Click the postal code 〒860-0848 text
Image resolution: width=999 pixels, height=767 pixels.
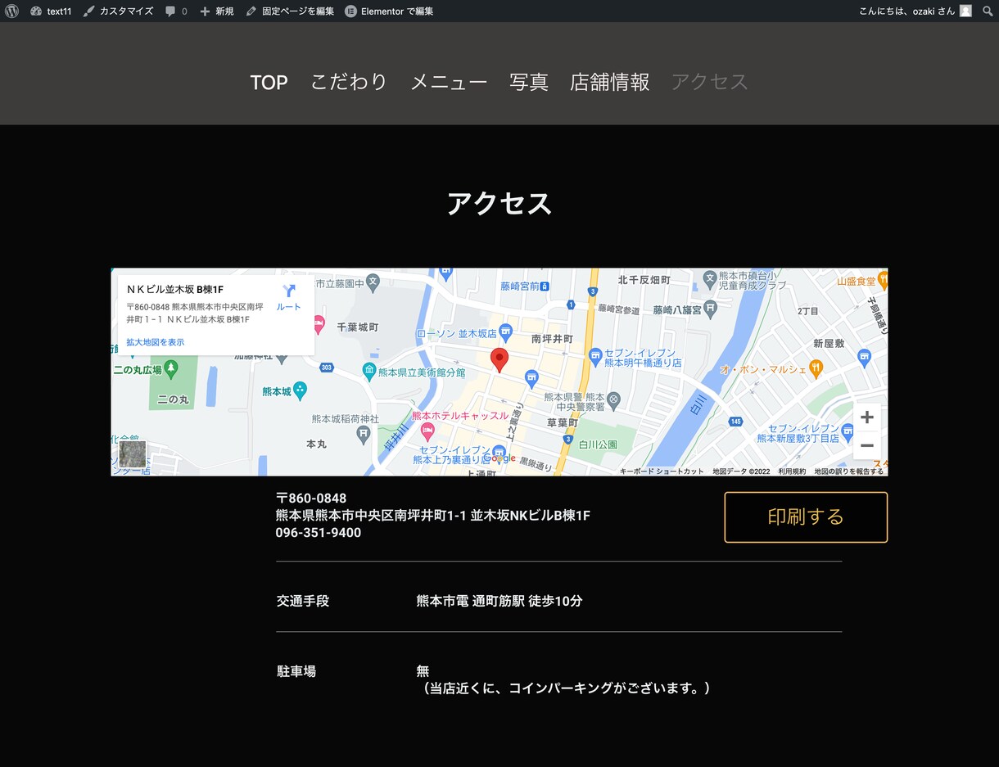coord(311,499)
